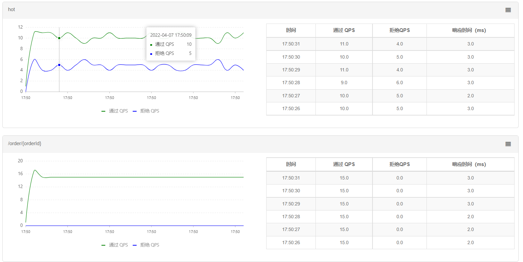Click the /order/{orderId} panel title

click(x=25, y=143)
